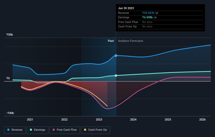This screenshot has height=137, width=215.
Task: Toggle the Free Cash Flow legend series
Action: point(65,130)
